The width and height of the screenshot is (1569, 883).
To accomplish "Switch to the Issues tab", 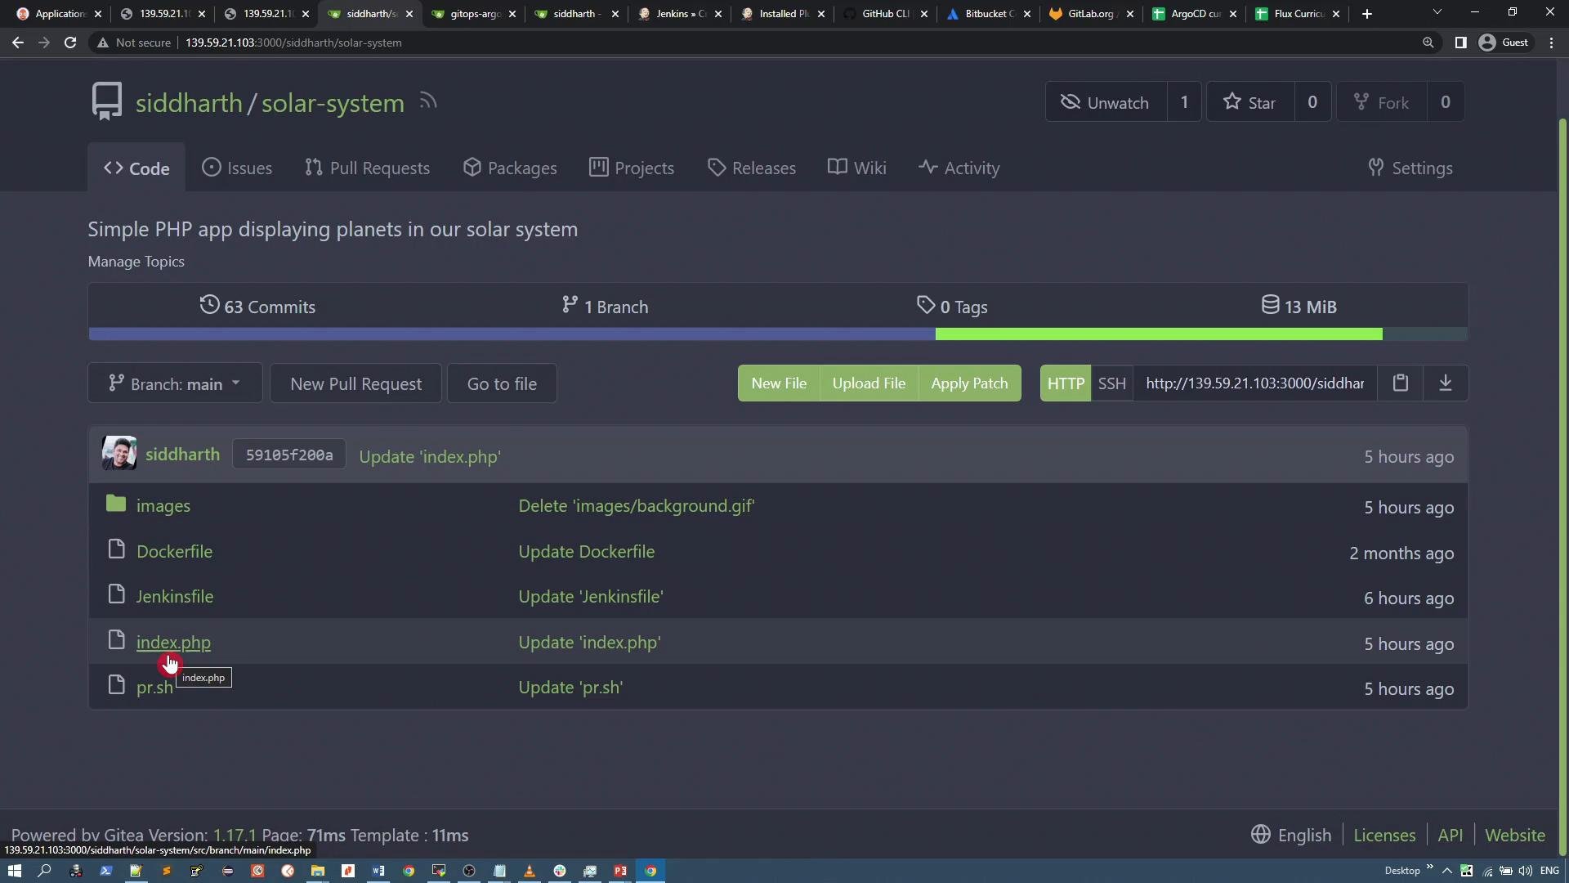I will click(237, 168).
